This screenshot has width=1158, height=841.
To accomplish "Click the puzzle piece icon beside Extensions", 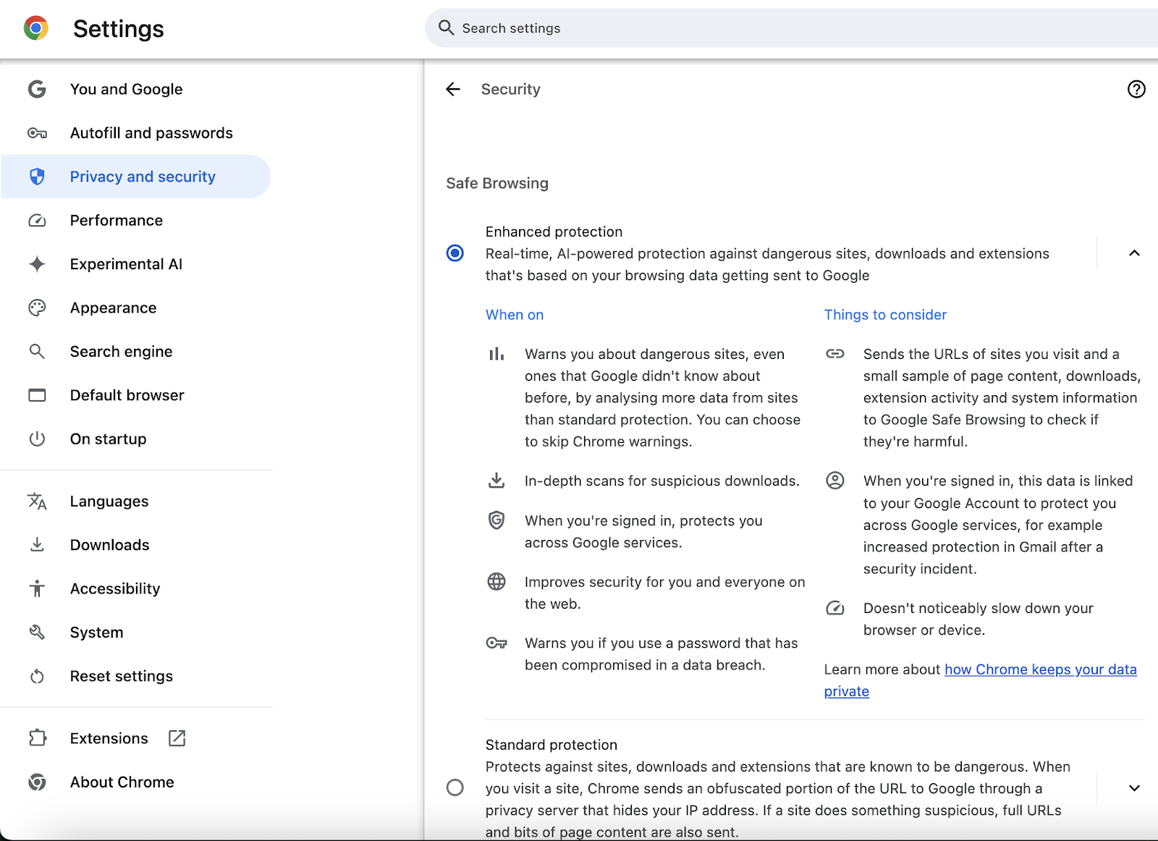I will point(37,738).
